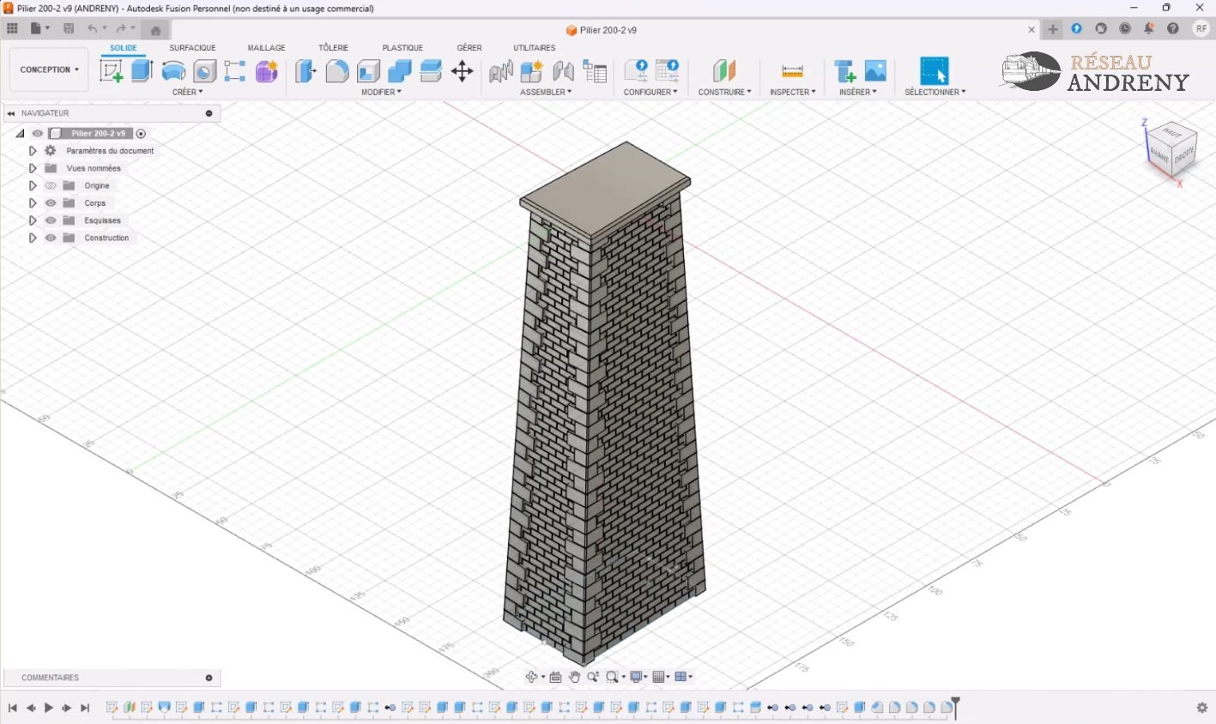Image resolution: width=1216 pixels, height=724 pixels.
Task: Open the Help question mark
Action: [x=1173, y=28]
